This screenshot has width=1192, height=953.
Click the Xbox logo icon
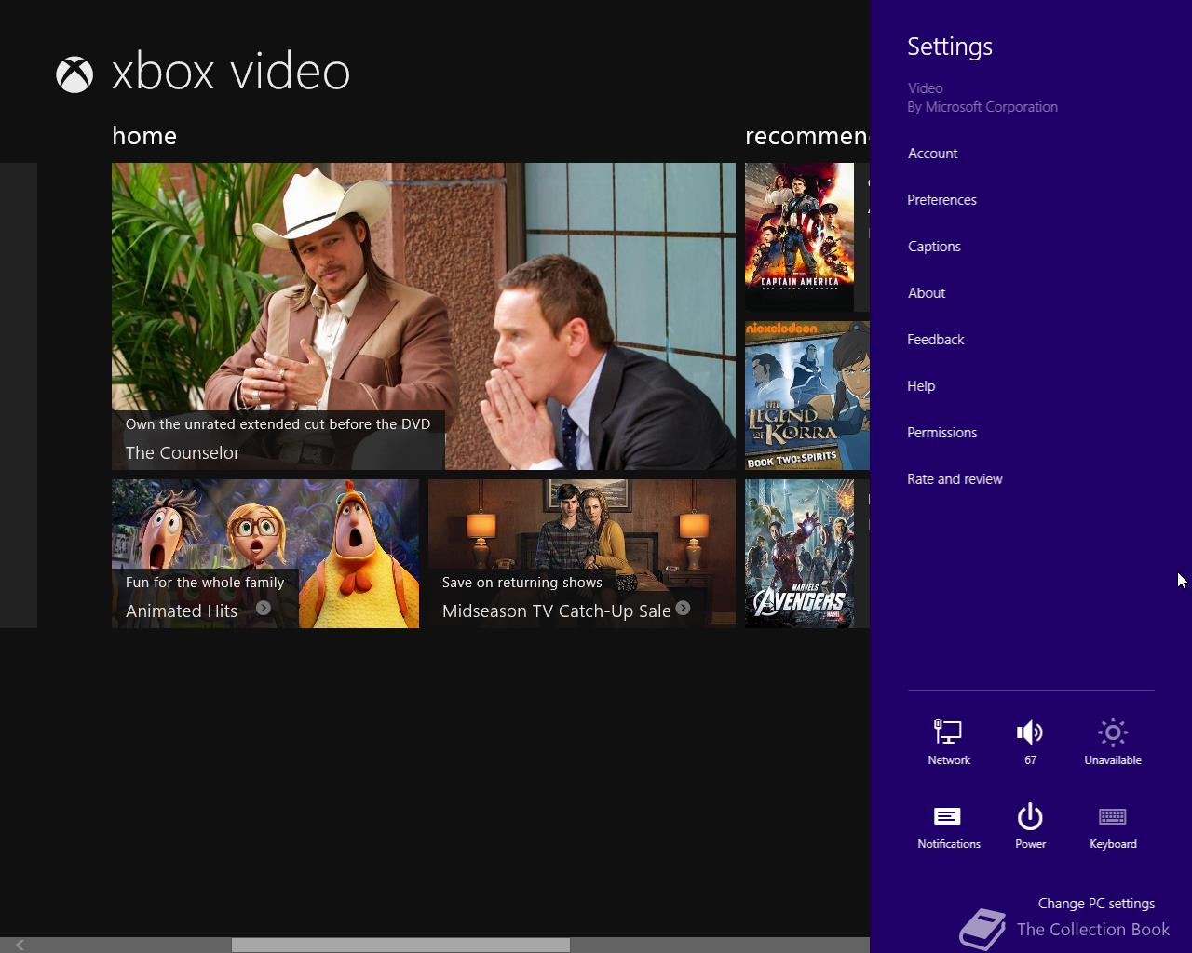coord(74,74)
